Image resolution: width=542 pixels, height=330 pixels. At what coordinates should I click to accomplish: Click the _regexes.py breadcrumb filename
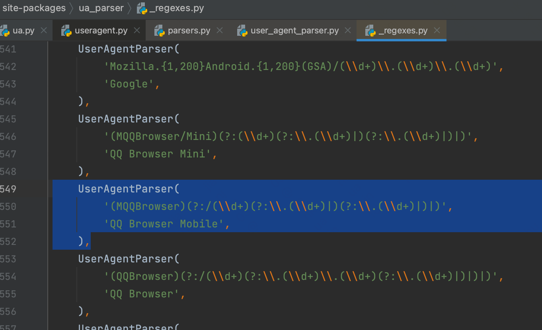click(177, 8)
